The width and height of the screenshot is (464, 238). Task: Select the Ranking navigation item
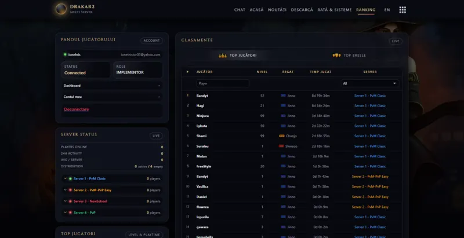coord(366,10)
